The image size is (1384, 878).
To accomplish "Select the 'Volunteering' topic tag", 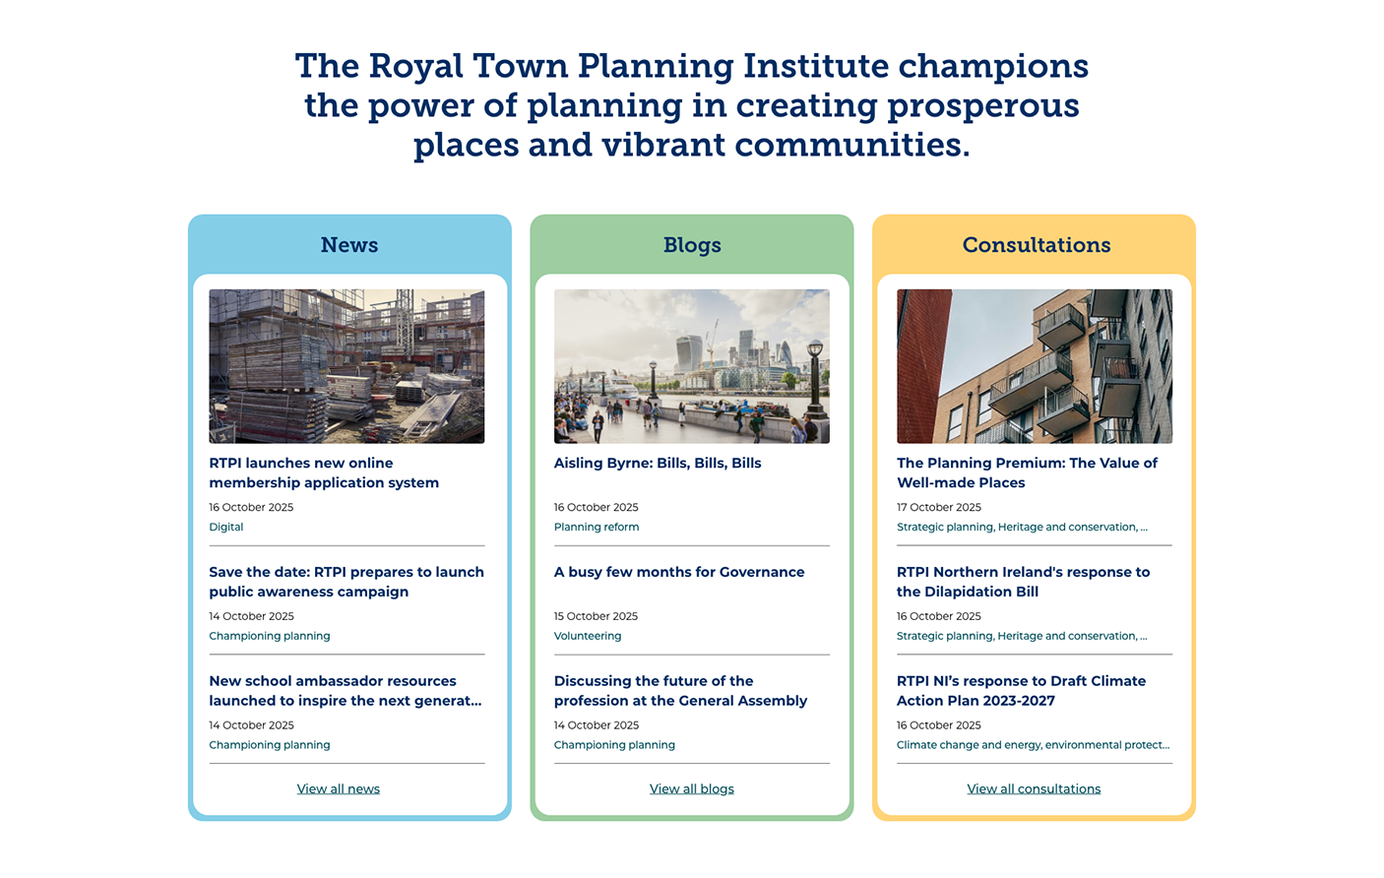I will 587,636.
